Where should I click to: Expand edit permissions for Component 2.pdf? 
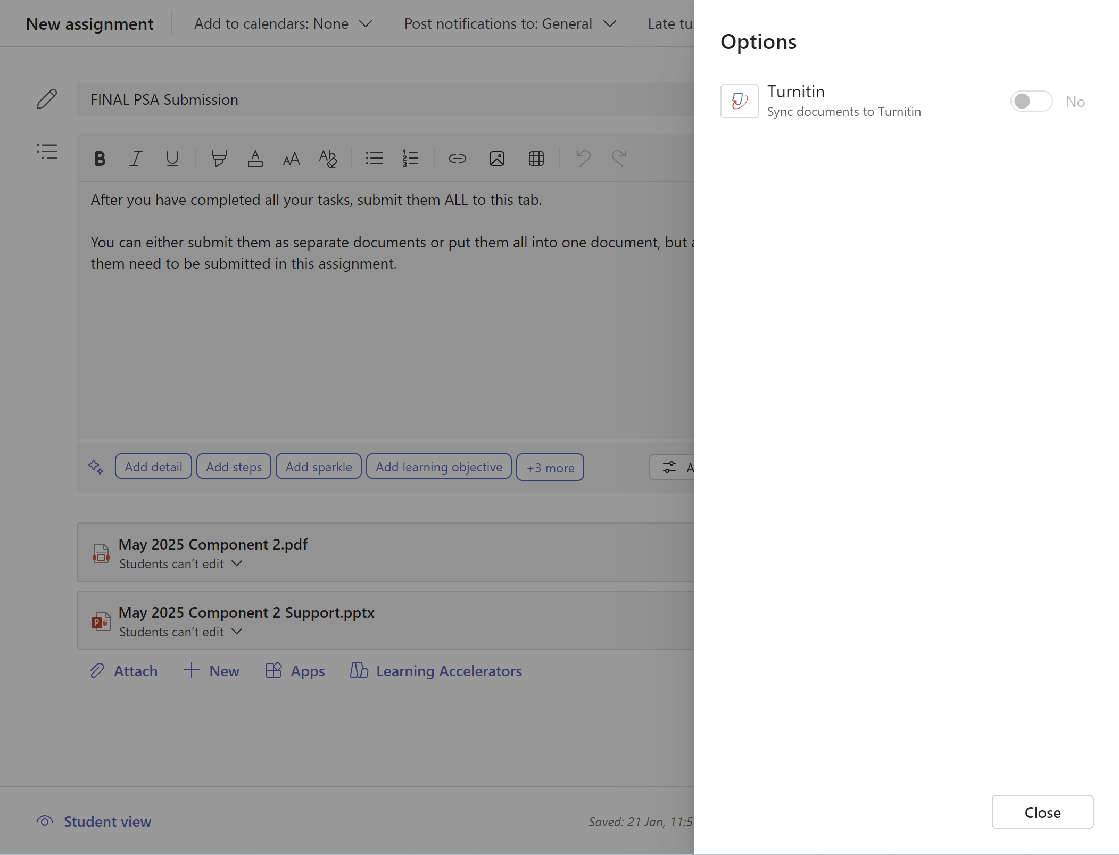[x=181, y=564]
